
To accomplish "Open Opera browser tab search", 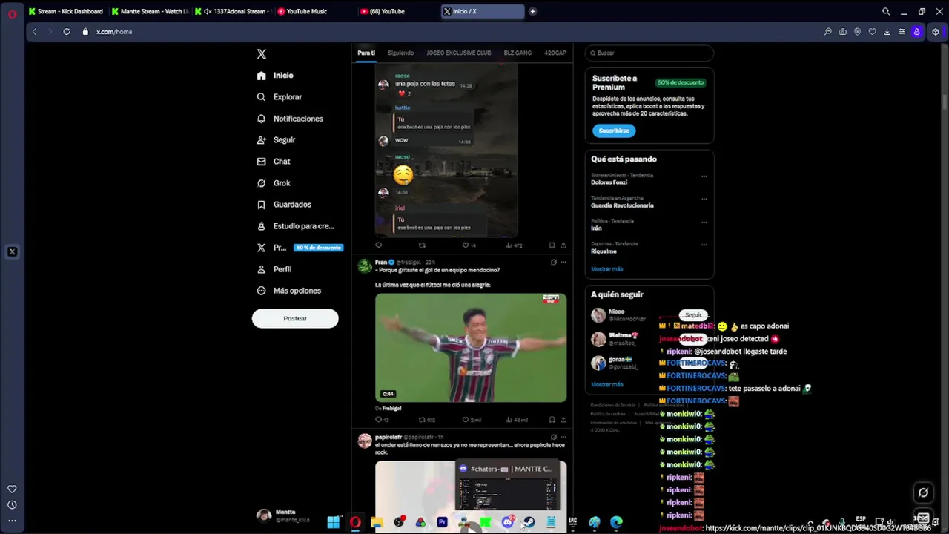I will point(886,11).
